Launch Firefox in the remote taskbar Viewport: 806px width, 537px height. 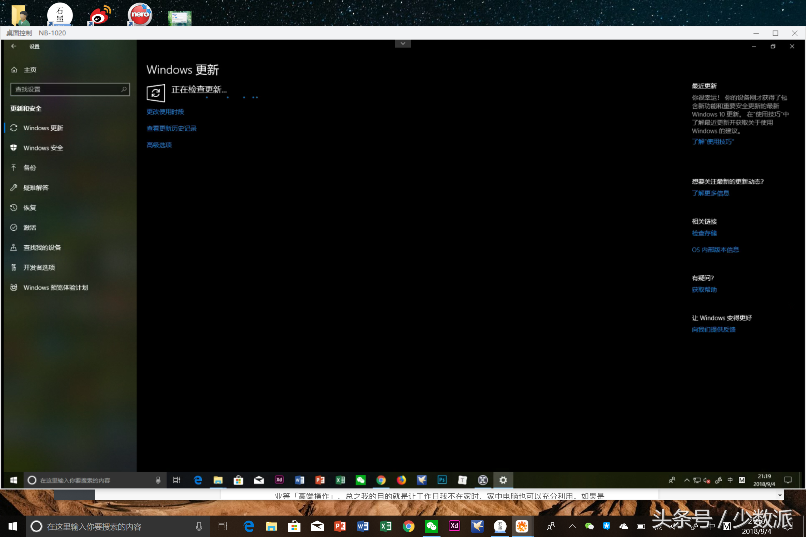pyautogui.click(x=401, y=480)
